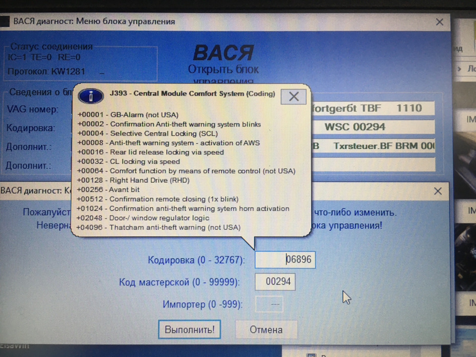This screenshot has width=476, height=357.
Task: Click the Txrsteuer.BF BRM field
Action: click(x=373, y=146)
